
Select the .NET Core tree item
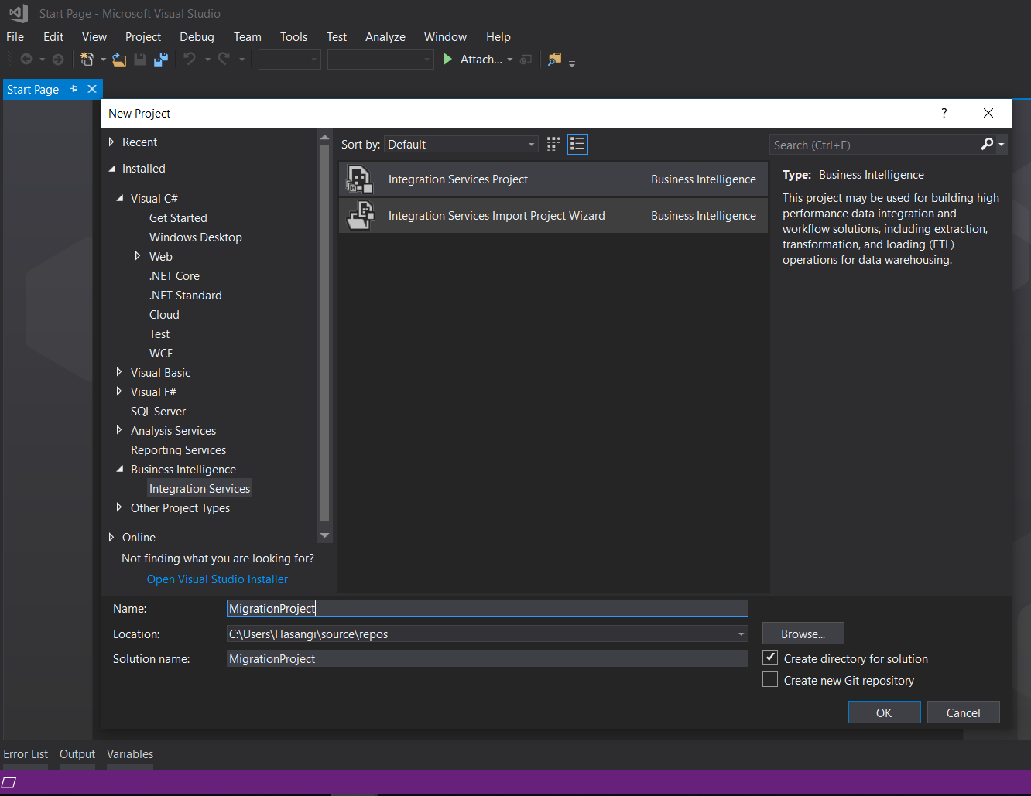(174, 276)
